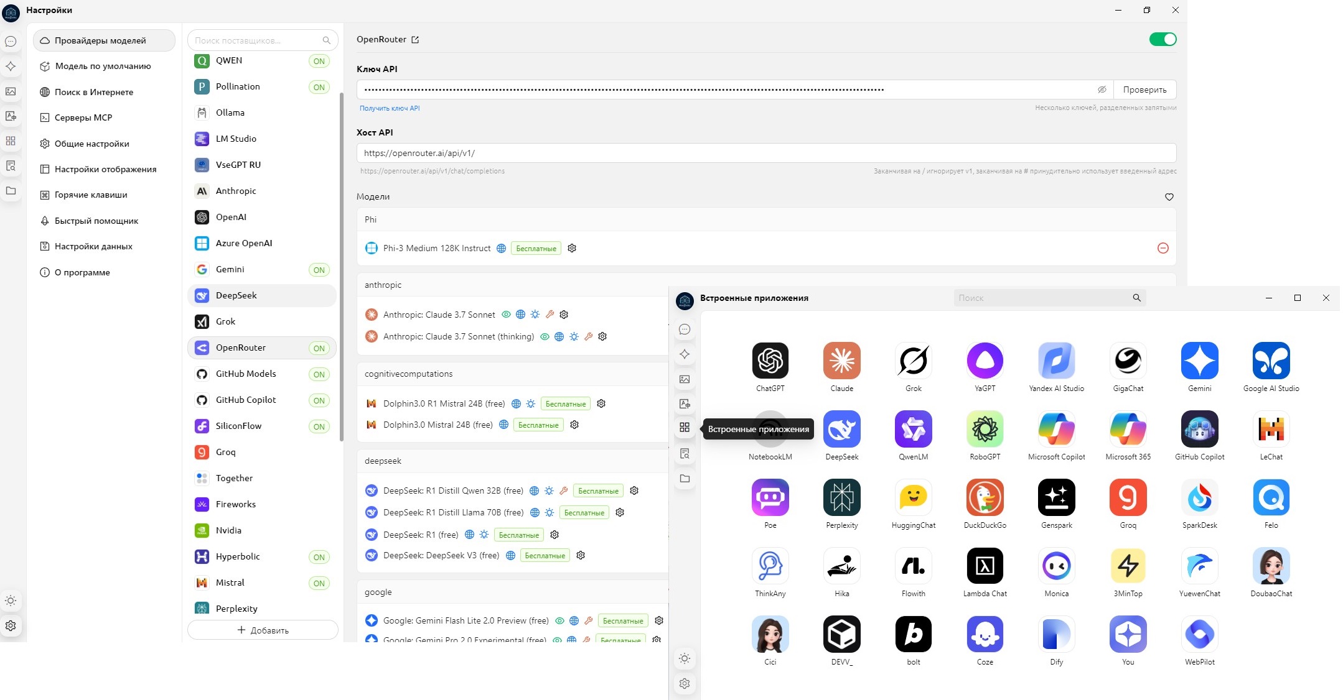
Task: Select Gemini provider entry
Action: [262, 270]
